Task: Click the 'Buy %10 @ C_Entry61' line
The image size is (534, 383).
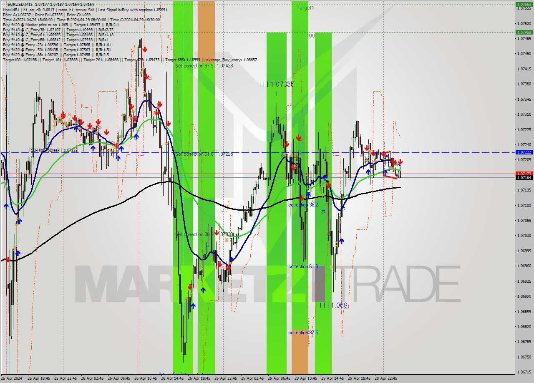Action: [x=58, y=35]
